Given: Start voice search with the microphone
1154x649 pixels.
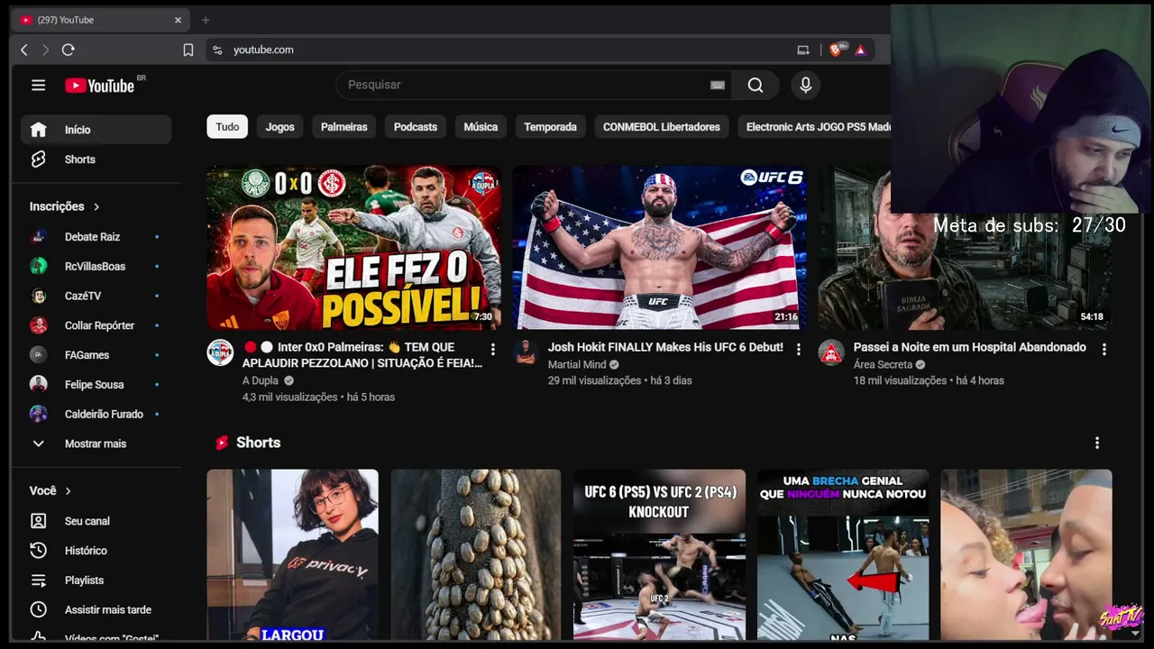Looking at the screenshot, I should point(806,85).
